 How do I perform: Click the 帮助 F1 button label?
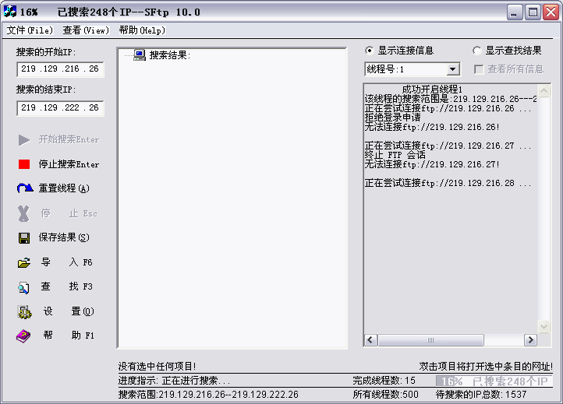point(69,335)
